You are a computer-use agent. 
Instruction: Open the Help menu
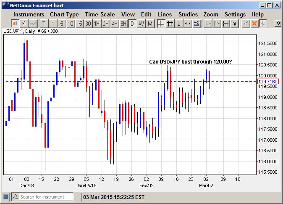point(257,14)
